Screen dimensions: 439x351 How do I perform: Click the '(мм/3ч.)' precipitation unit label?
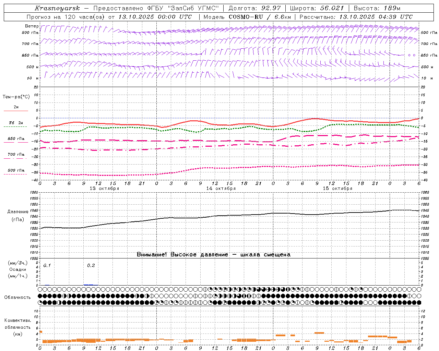[17, 263]
